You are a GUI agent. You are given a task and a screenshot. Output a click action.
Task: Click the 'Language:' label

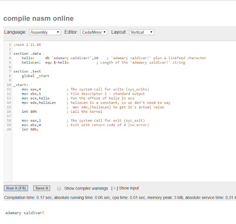[x=15, y=32]
